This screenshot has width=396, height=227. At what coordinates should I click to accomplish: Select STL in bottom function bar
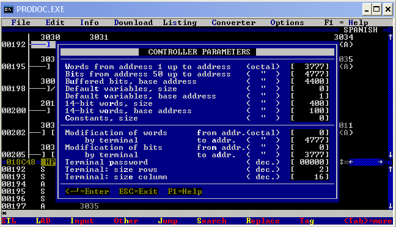coord(9,221)
